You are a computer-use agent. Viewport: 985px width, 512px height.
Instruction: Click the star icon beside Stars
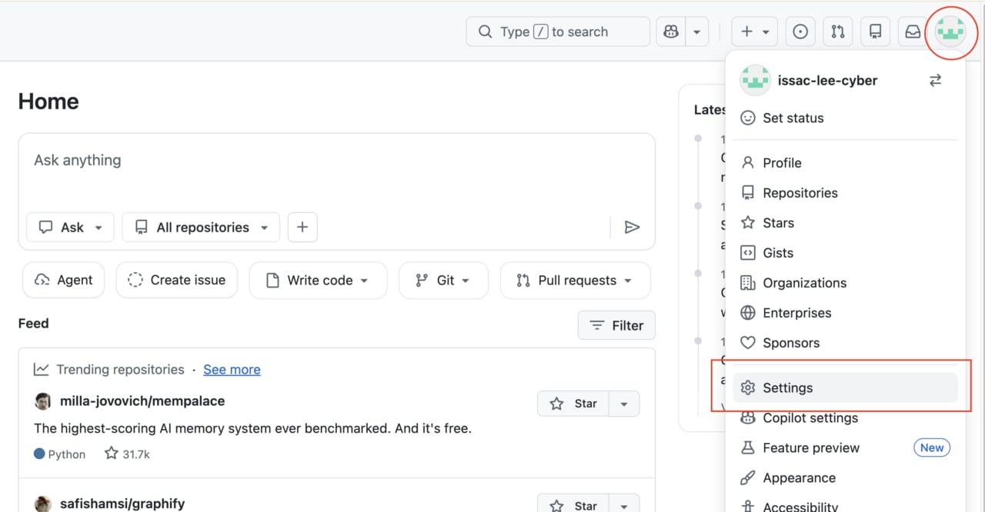(x=747, y=223)
